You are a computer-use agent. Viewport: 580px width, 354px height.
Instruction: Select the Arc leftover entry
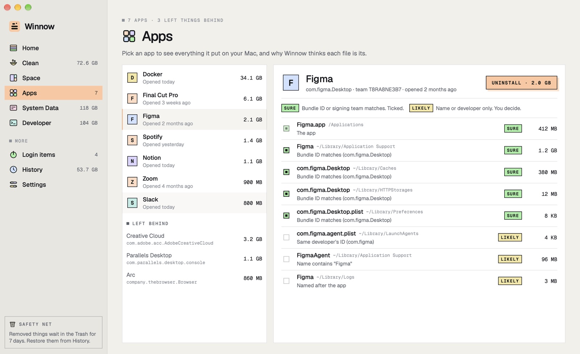click(x=194, y=278)
